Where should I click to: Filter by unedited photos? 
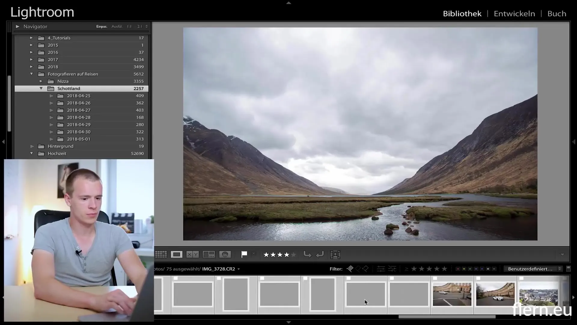392,269
